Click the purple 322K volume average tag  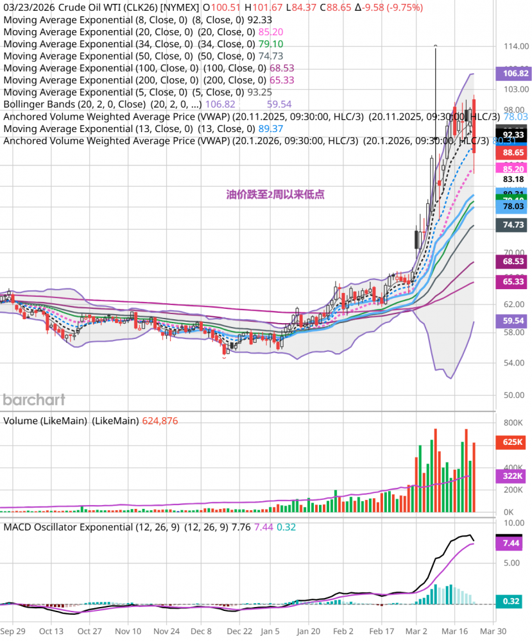(x=513, y=476)
